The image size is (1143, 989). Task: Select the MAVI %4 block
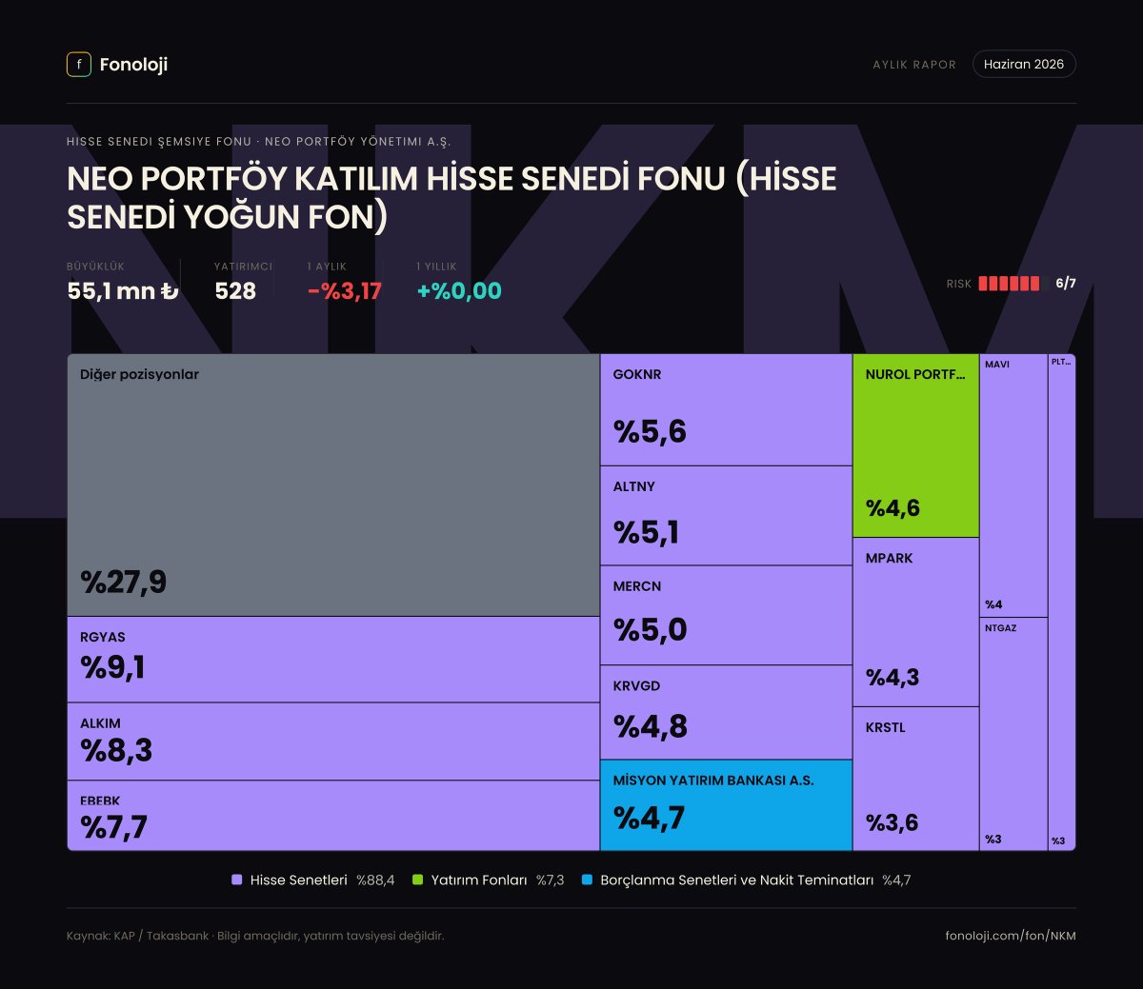tap(1013, 485)
